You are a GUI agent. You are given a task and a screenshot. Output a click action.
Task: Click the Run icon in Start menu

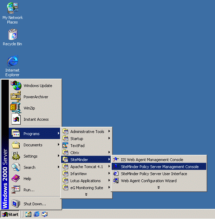click(16, 190)
